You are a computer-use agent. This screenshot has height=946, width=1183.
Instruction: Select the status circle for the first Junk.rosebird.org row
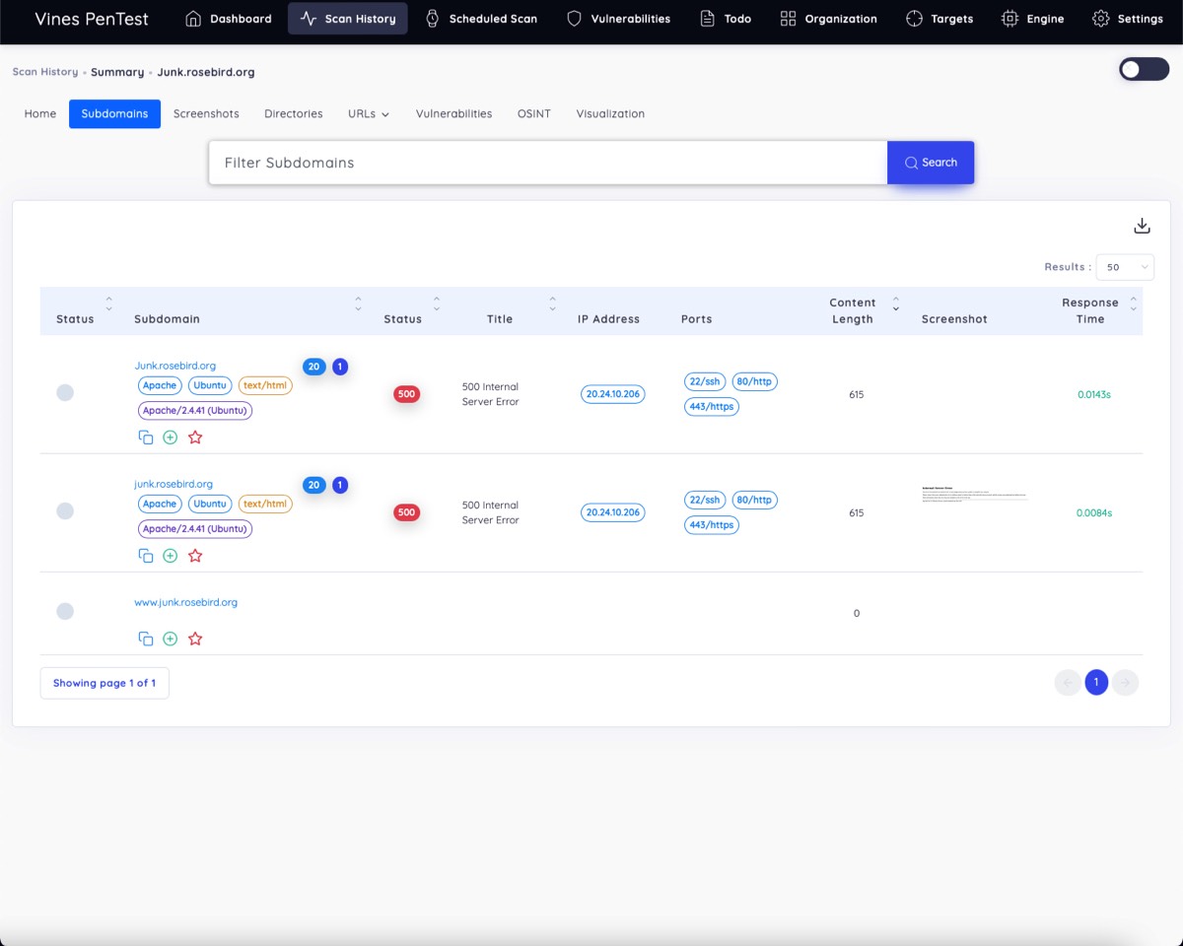point(65,392)
